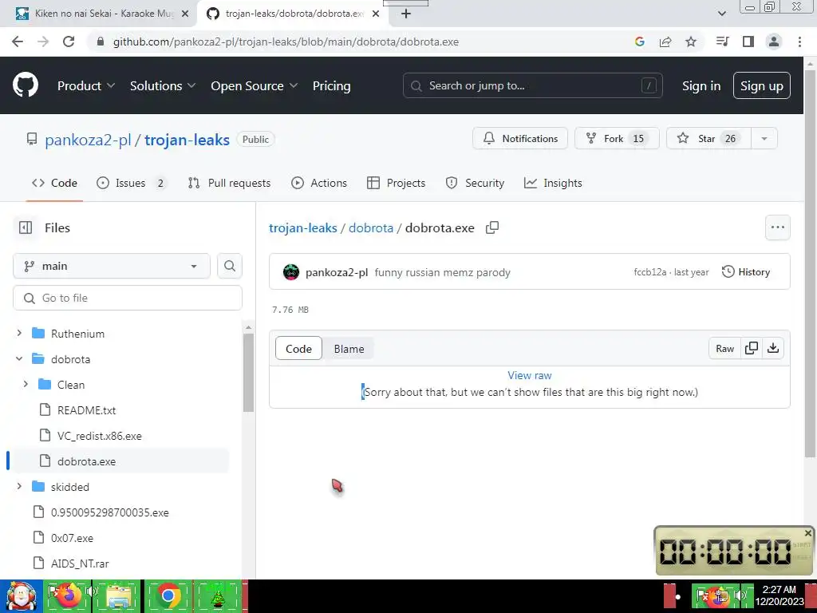817x613 pixels.
Task: Switch to the Issues tab
Action: point(132,183)
